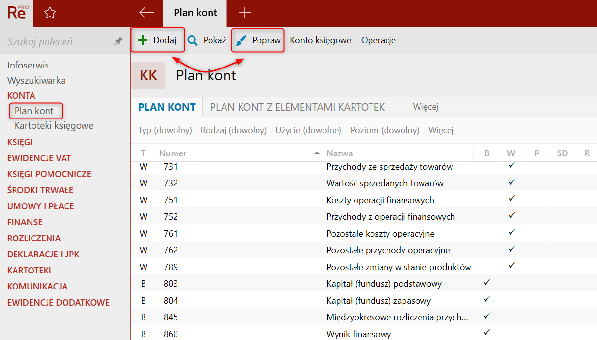Expand the KARTOTEKI section
Image resolution: width=597 pixels, height=340 pixels.
click(x=29, y=271)
